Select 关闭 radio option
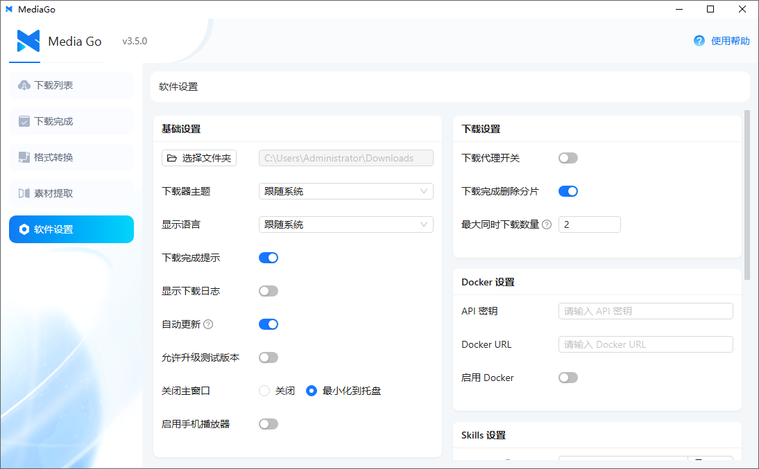The image size is (759, 469). [264, 391]
